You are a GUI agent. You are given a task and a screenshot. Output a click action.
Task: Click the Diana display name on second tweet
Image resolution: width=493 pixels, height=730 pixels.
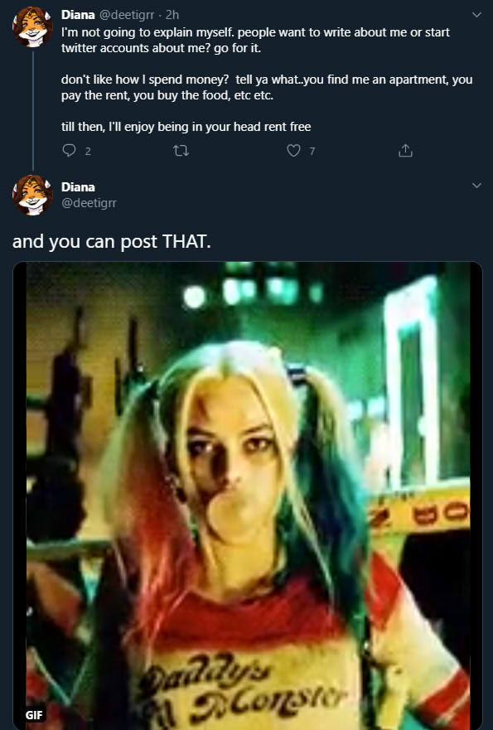[x=78, y=187]
